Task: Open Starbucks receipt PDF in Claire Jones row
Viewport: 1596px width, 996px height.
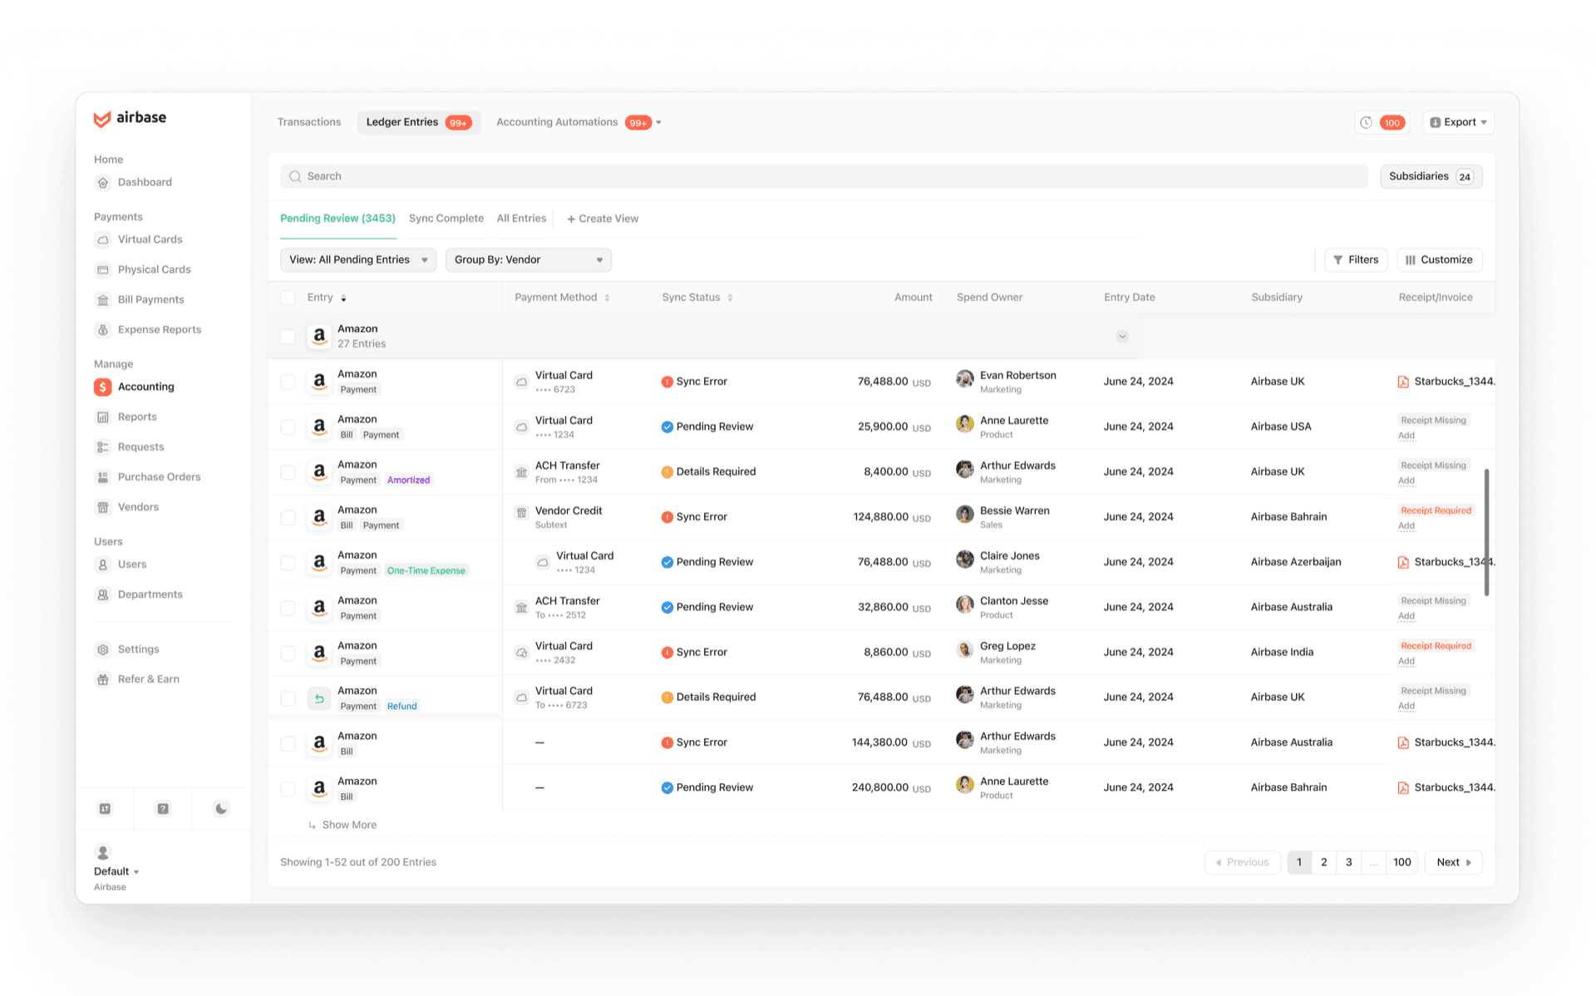Action: [x=1446, y=562]
